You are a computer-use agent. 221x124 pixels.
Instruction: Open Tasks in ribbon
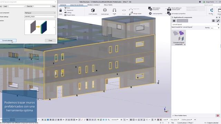(67, 8)
